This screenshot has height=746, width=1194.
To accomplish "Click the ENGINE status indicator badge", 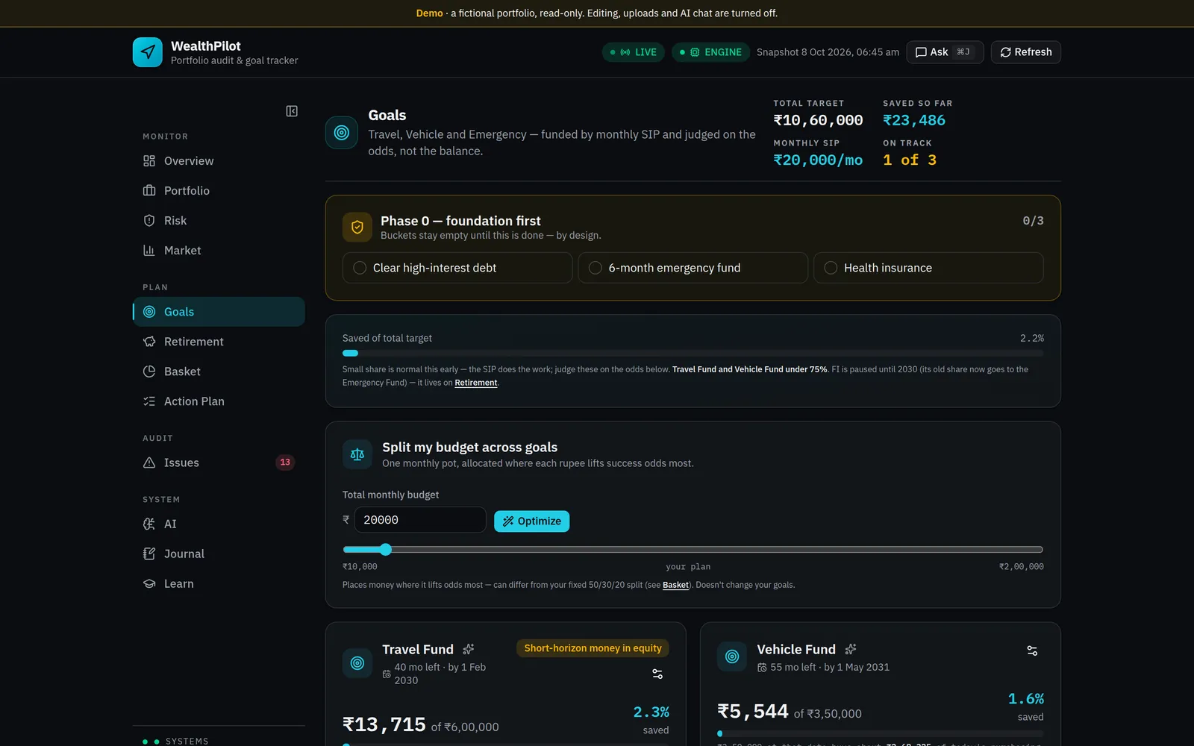I will [x=710, y=52].
